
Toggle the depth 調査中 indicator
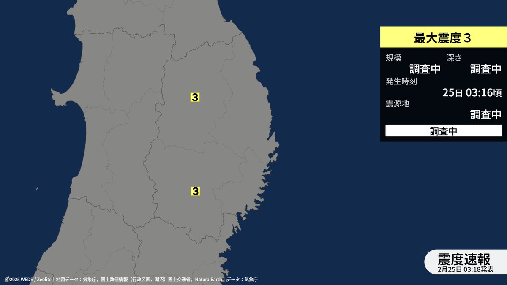pyautogui.click(x=486, y=69)
